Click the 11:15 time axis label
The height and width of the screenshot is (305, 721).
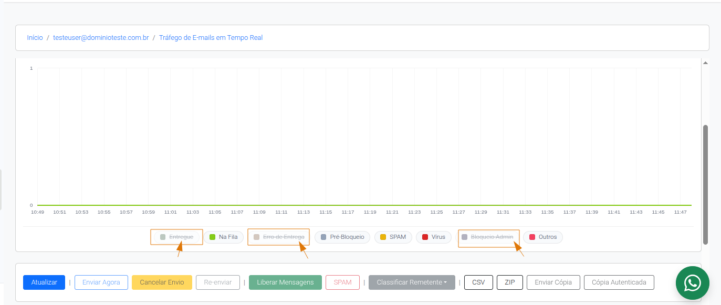point(326,212)
